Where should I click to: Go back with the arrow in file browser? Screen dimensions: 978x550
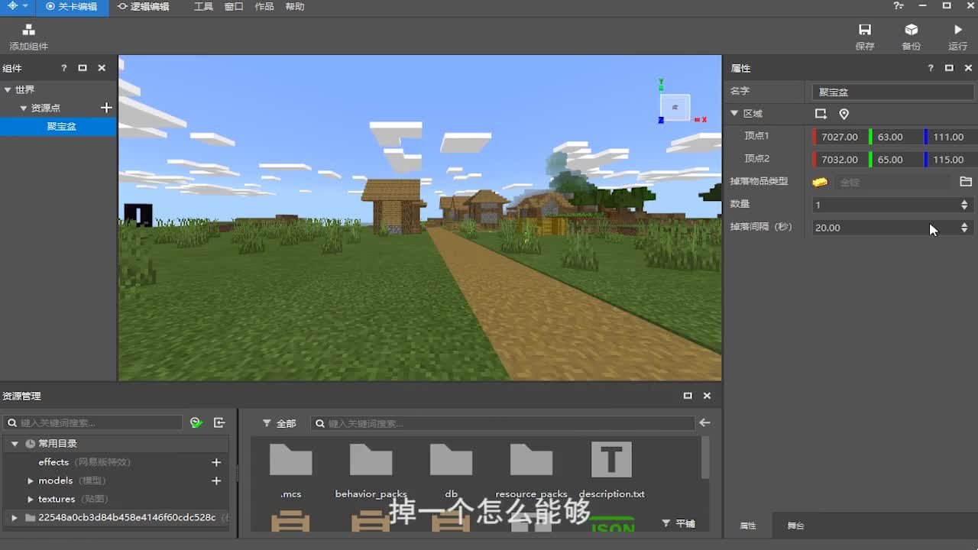pos(704,422)
